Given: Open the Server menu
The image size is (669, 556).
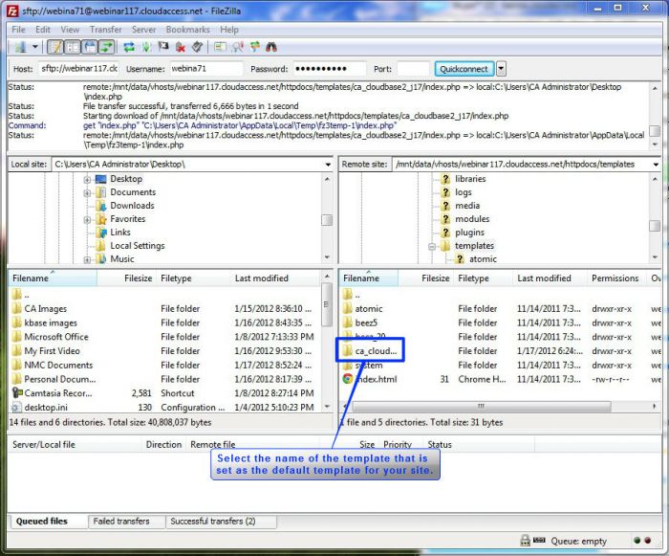Looking at the screenshot, I should coord(143,30).
